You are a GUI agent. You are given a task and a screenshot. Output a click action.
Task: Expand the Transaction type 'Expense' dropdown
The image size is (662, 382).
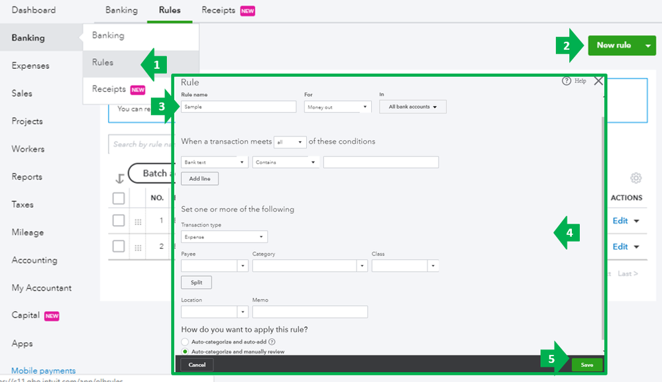(224, 236)
